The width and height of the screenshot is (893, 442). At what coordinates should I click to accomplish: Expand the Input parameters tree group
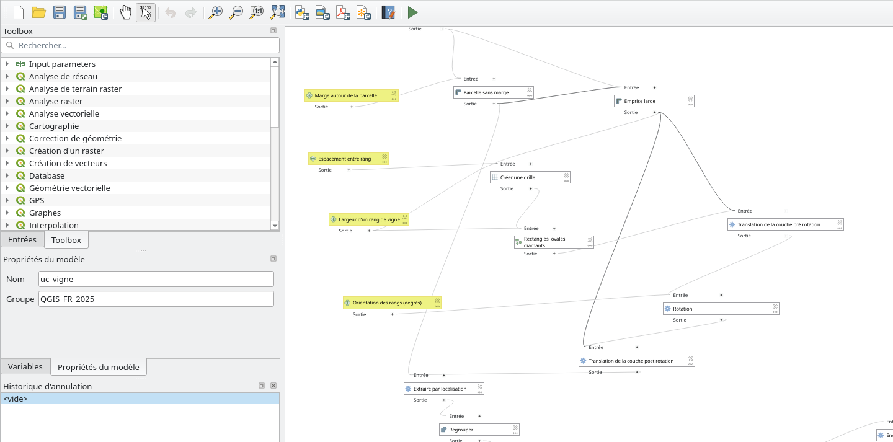7,64
